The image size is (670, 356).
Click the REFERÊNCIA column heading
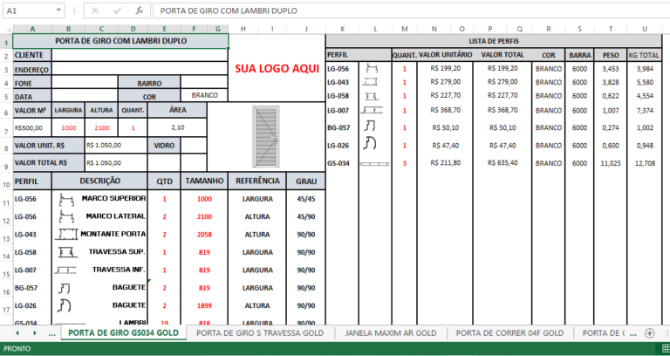[x=257, y=181]
